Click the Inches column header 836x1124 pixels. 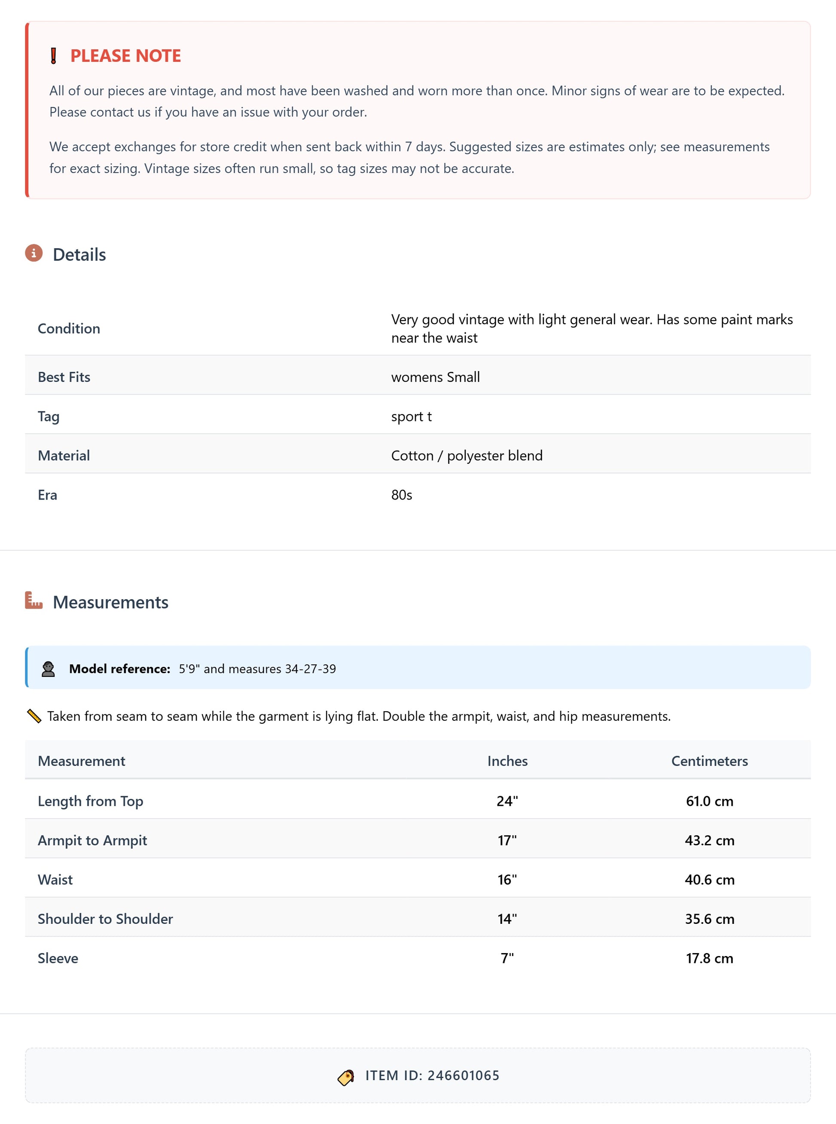pyautogui.click(x=507, y=761)
